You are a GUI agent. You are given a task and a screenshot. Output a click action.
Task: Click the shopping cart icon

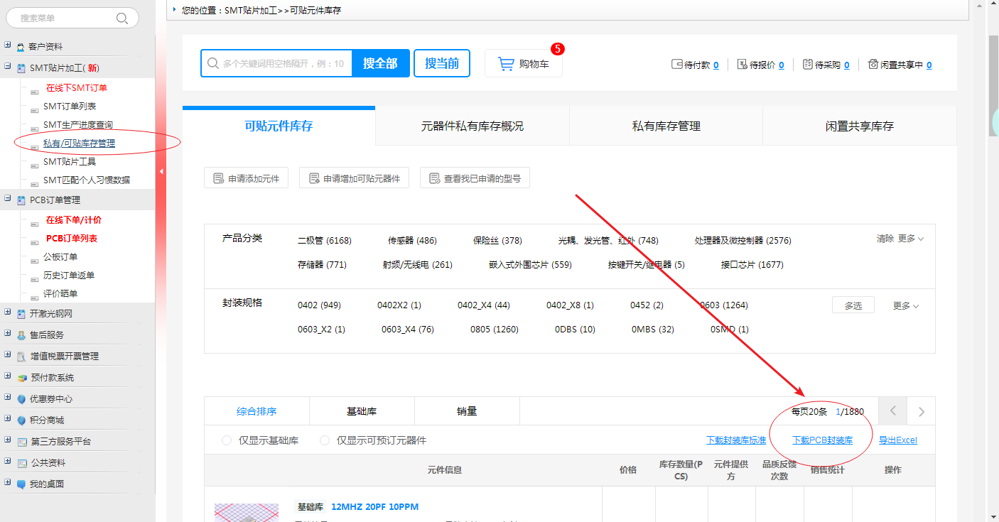(506, 64)
